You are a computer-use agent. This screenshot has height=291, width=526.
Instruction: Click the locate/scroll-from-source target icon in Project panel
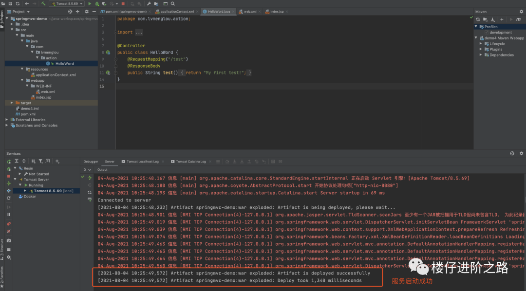[x=70, y=11]
